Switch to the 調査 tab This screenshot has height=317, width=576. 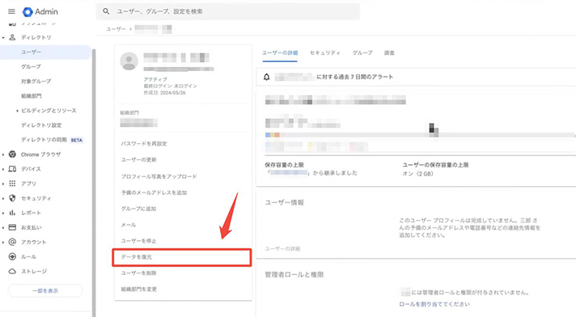[x=389, y=53]
